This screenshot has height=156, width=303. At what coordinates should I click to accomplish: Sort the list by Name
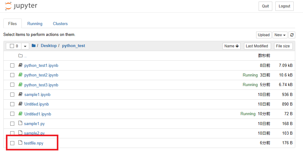pos(232,46)
